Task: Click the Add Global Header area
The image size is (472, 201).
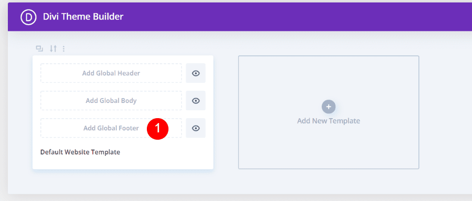Action: [x=111, y=73]
